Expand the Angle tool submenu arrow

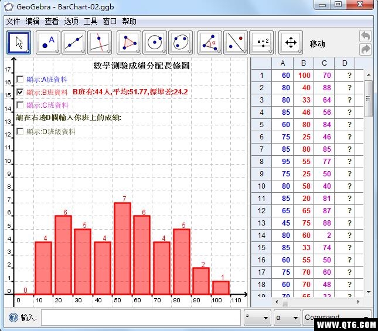click(x=219, y=52)
